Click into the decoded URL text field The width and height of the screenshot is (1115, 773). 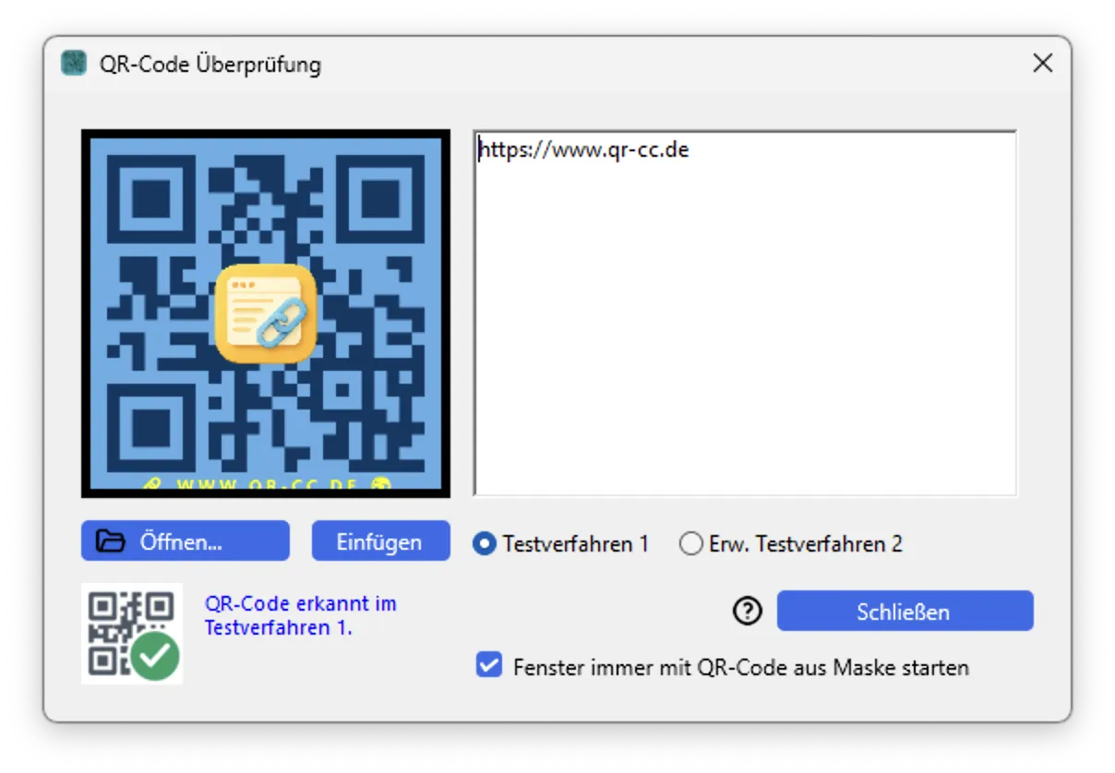[745, 314]
